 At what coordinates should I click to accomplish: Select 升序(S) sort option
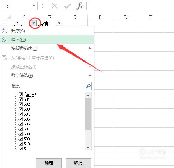[x=47, y=31]
